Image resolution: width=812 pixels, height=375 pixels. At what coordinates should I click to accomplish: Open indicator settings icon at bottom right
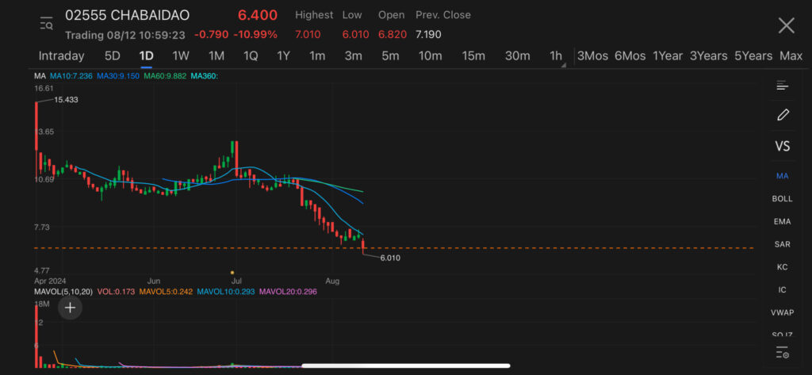tap(782, 353)
